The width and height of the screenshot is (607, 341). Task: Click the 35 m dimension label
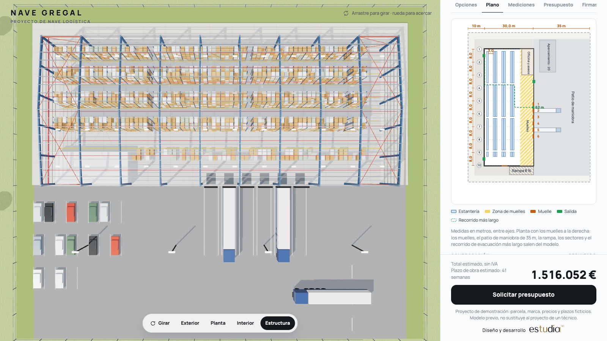pos(561,26)
